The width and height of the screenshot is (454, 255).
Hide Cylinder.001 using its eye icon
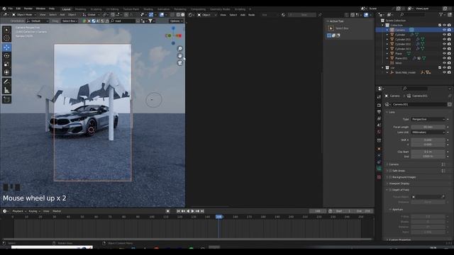pyautogui.click(x=444, y=40)
